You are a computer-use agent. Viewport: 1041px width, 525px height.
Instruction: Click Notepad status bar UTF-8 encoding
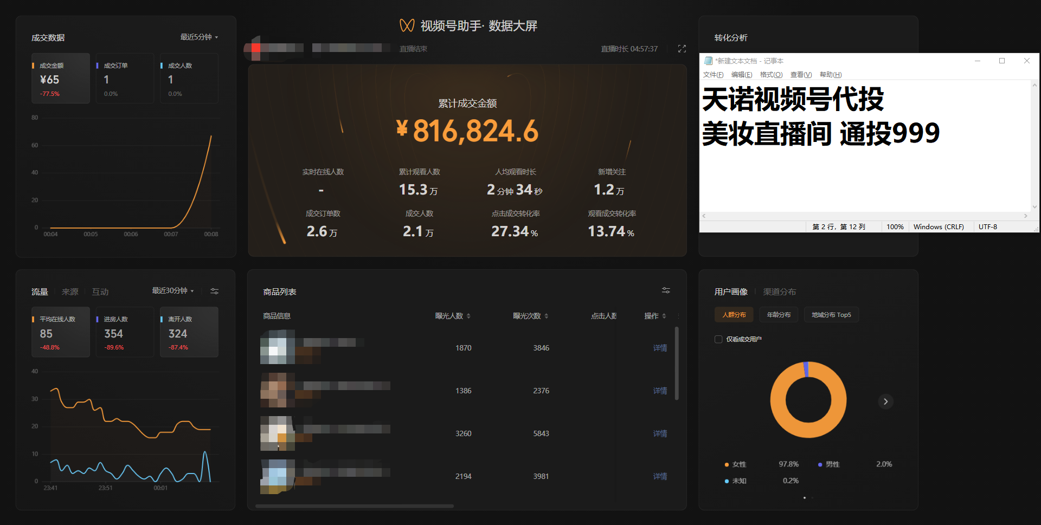987,227
